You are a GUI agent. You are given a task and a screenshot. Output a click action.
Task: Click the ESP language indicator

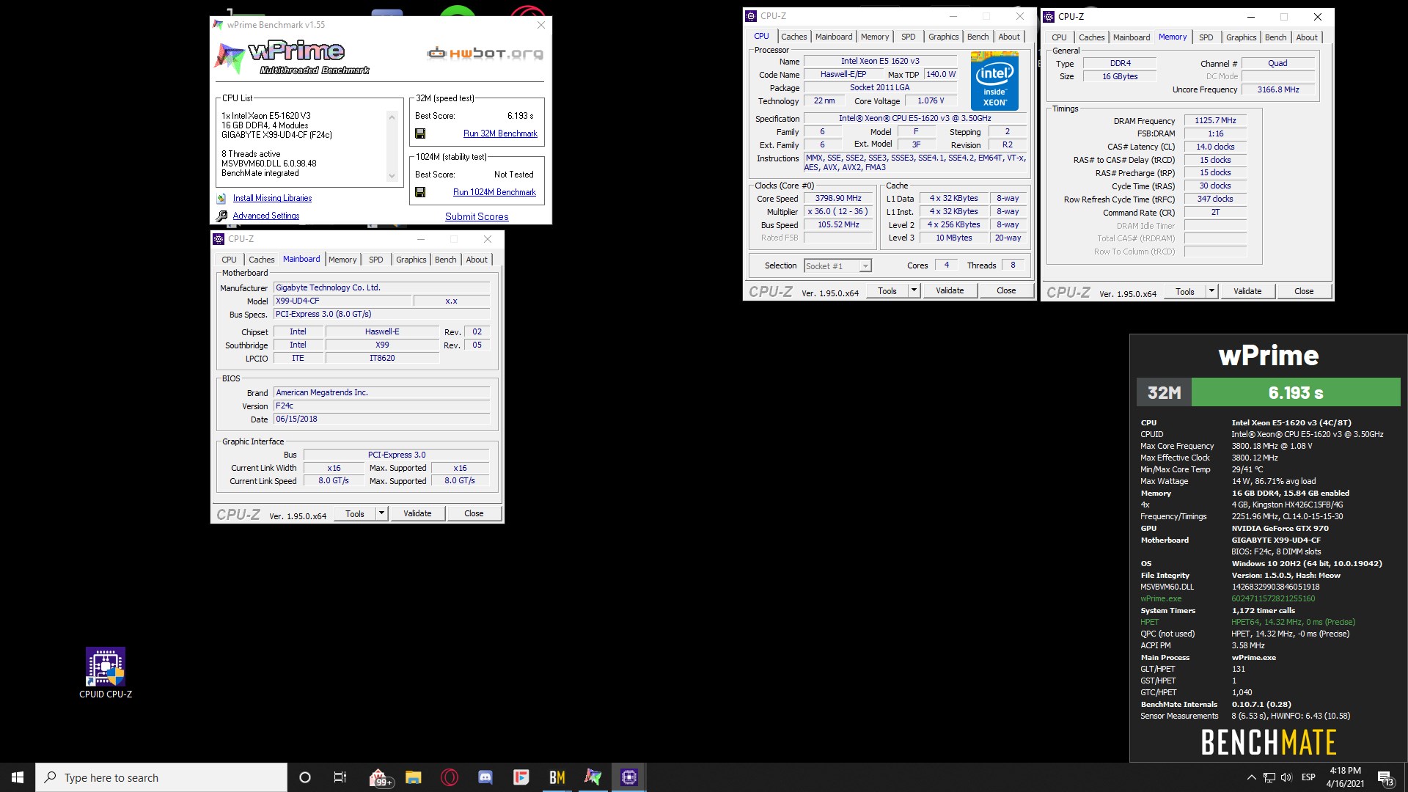coord(1308,777)
